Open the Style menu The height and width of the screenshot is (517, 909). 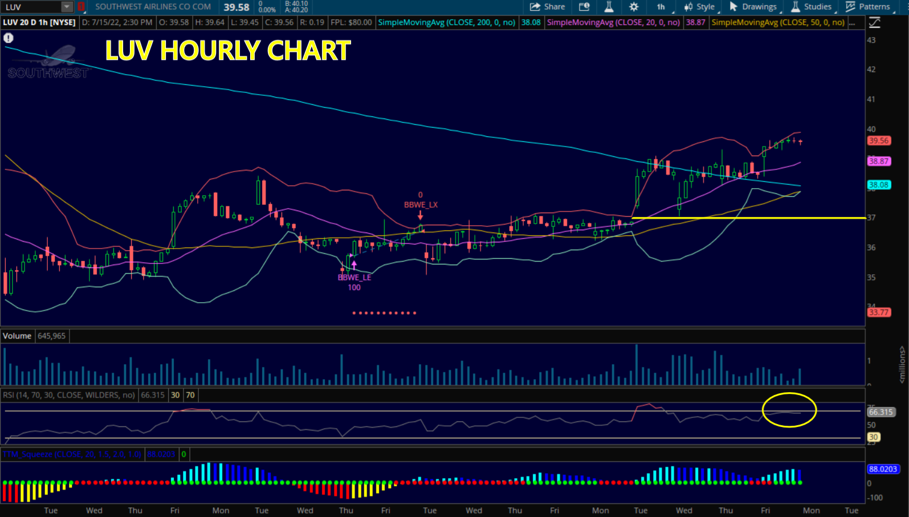[x=700, y=7]
